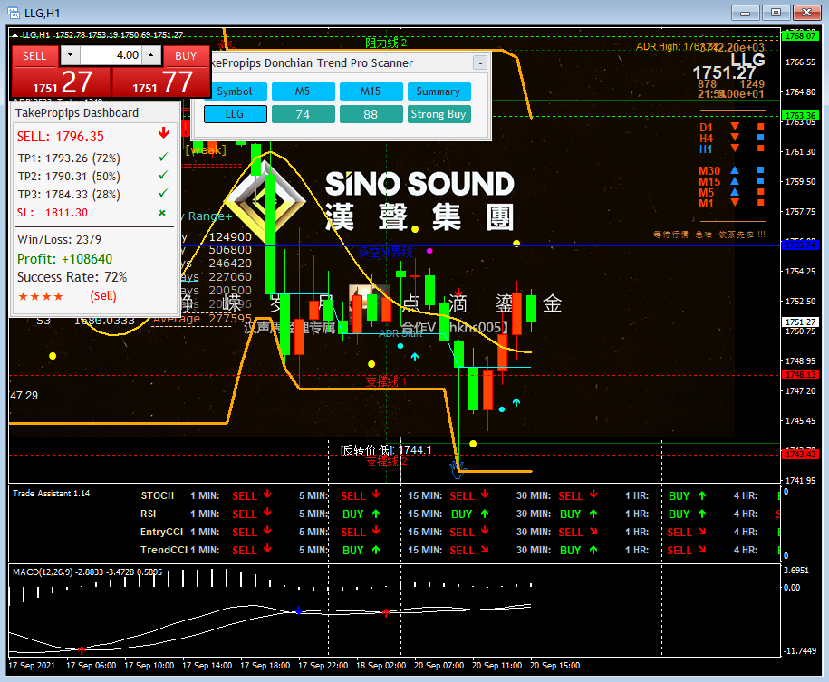Screen dimensions: 829x682
Task: Click the red 1748.13 price label
Action: click(x=800, y=374)
